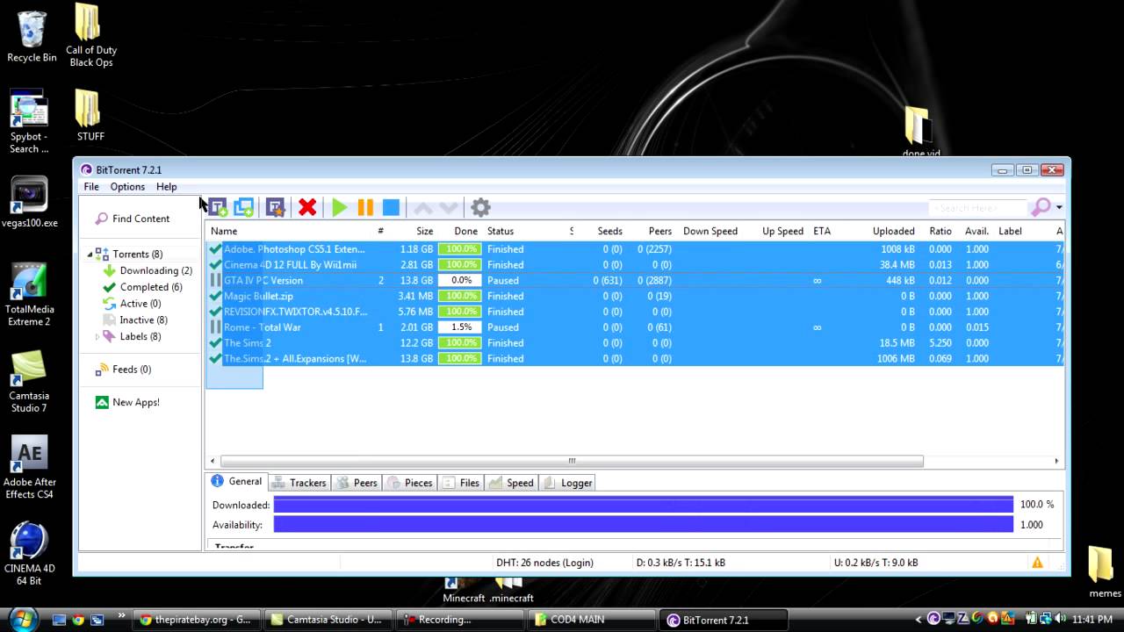Open Camtasia Studio 7 desktop shortcut
This screenshot has width=1124, height=632.
pos(29,382)
